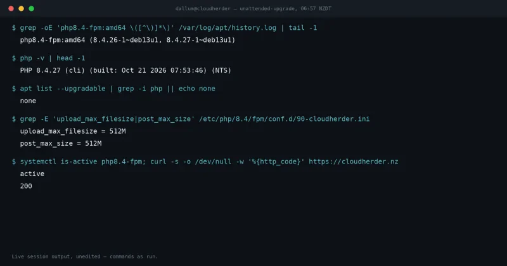
Task: Click the 'systemctl is-active php8.4-fpm' command line
Action: click(x=205, y=161)
